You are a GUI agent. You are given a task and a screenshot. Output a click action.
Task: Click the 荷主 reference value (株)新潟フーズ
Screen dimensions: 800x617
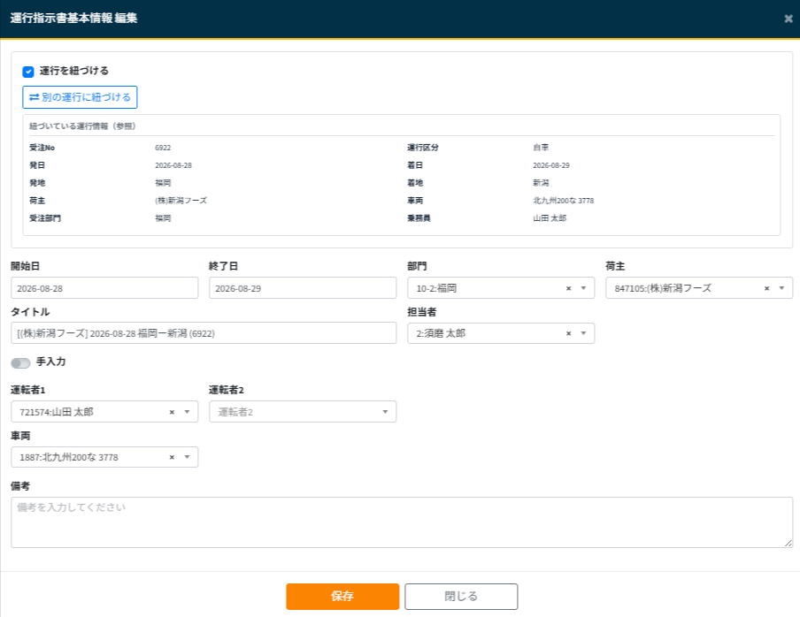click(181, 201)
